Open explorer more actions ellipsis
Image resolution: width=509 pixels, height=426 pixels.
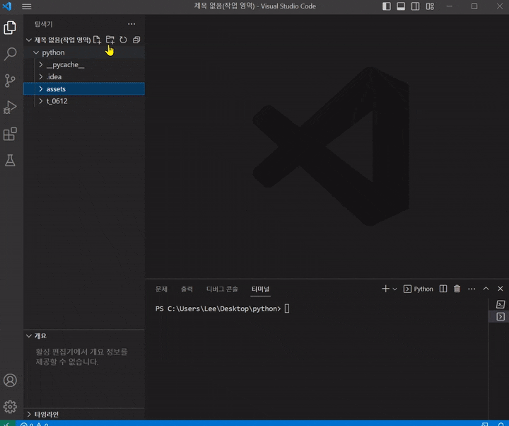131,24
